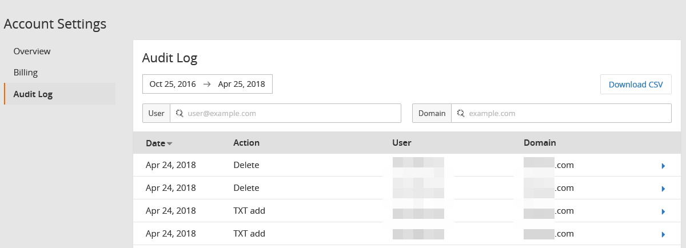686x248 pixels.
Task: Click the search icon in the User filter
Action: click(x=179, y=113)
